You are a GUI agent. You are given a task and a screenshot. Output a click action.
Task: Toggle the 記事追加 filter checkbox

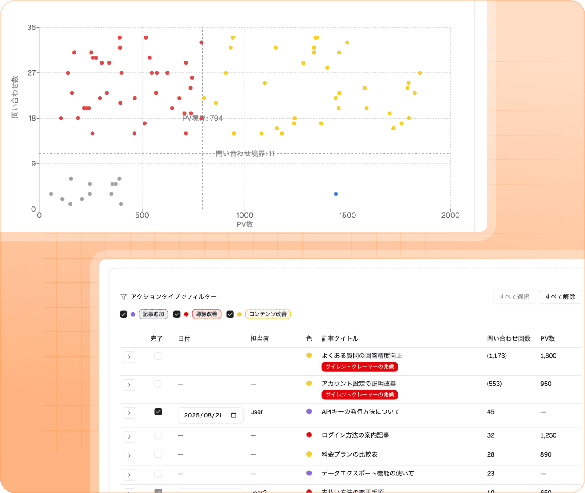pyautogui.click(x=124, y=314)
